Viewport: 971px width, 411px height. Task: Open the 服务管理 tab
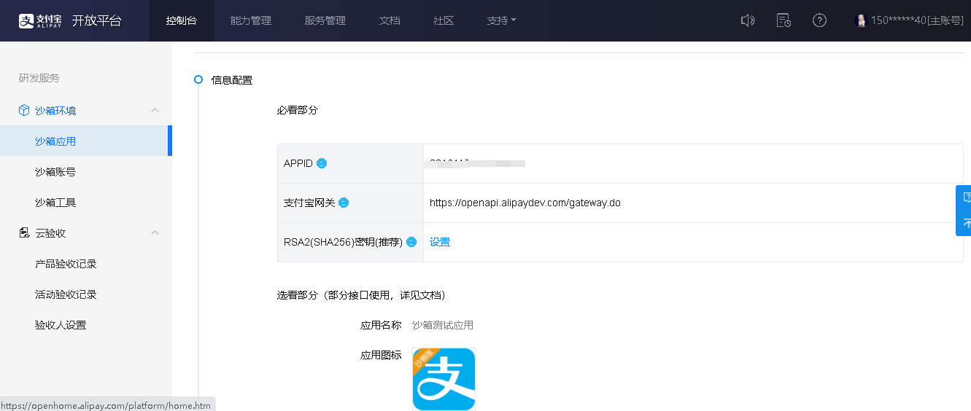click(x=325, y=20)
